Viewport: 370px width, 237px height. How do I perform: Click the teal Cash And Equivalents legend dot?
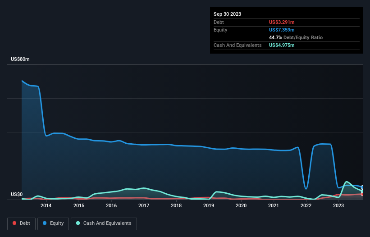click(x=78, y=223)
